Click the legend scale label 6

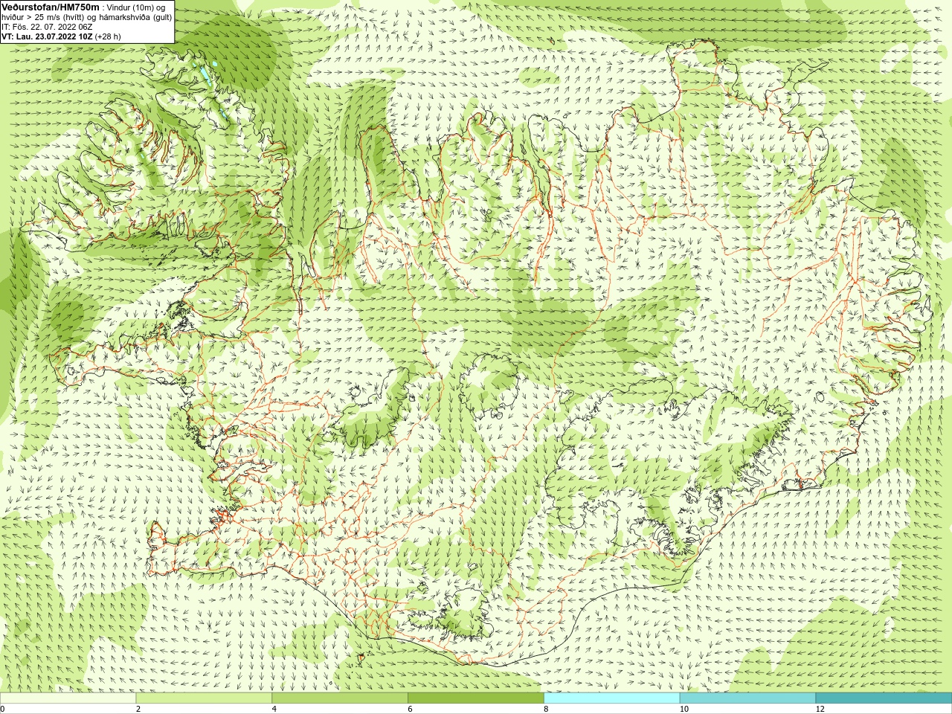click(x=411, y=709)
